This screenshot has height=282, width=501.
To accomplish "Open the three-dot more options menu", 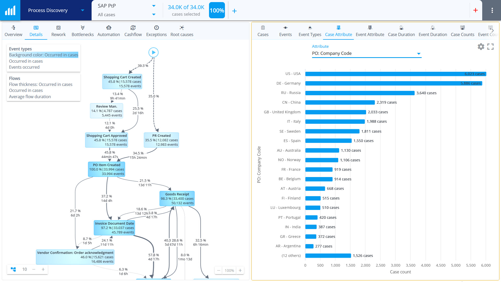I will point(492,10).
